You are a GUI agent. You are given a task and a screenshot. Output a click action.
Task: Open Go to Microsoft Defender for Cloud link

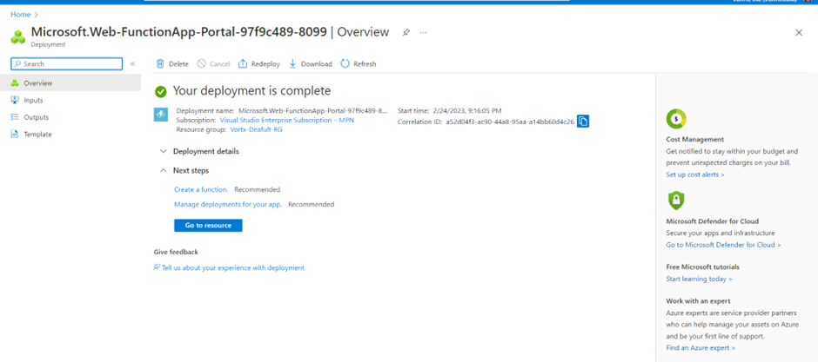pos(723,245)
